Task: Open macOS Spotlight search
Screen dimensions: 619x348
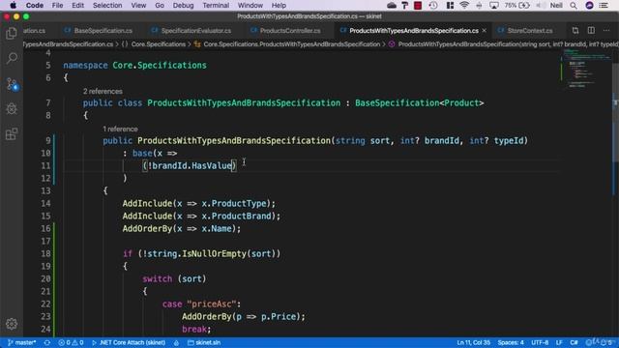Action: click(x=574, y=6)
